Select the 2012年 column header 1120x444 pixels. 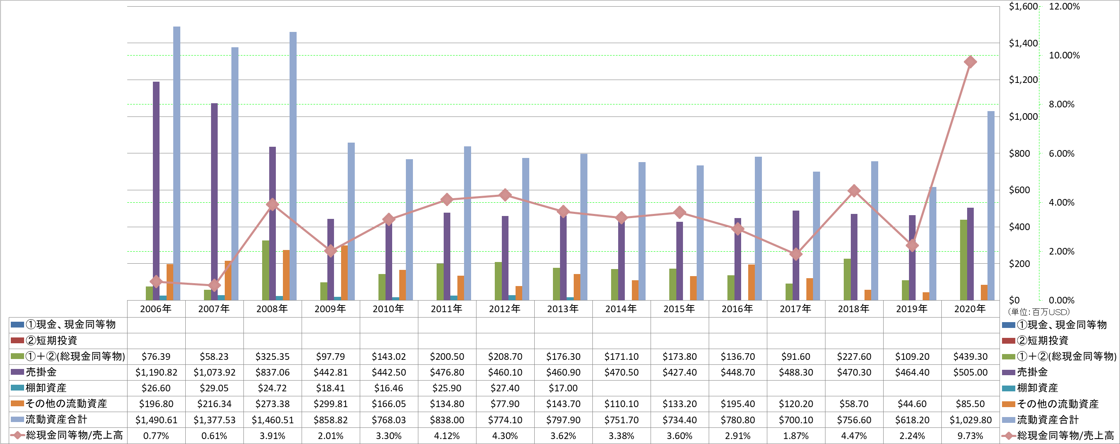pos(505,308)
